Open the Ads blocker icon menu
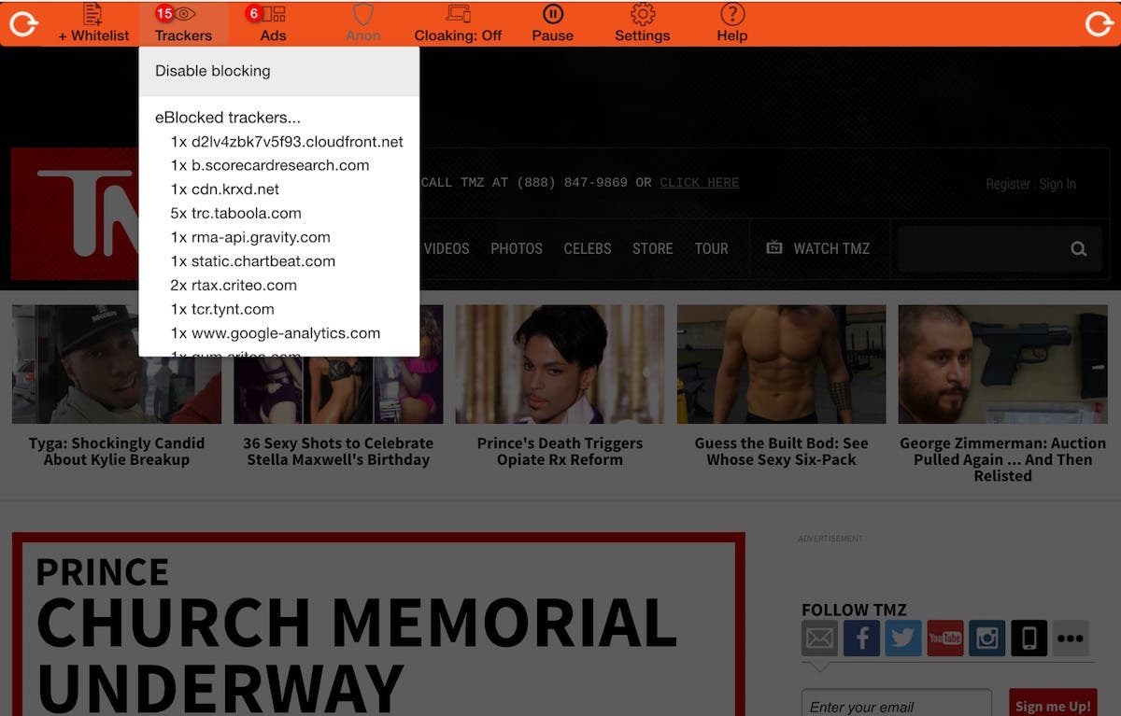Viewport: 1121px width, 716px height. click(273, 23)
